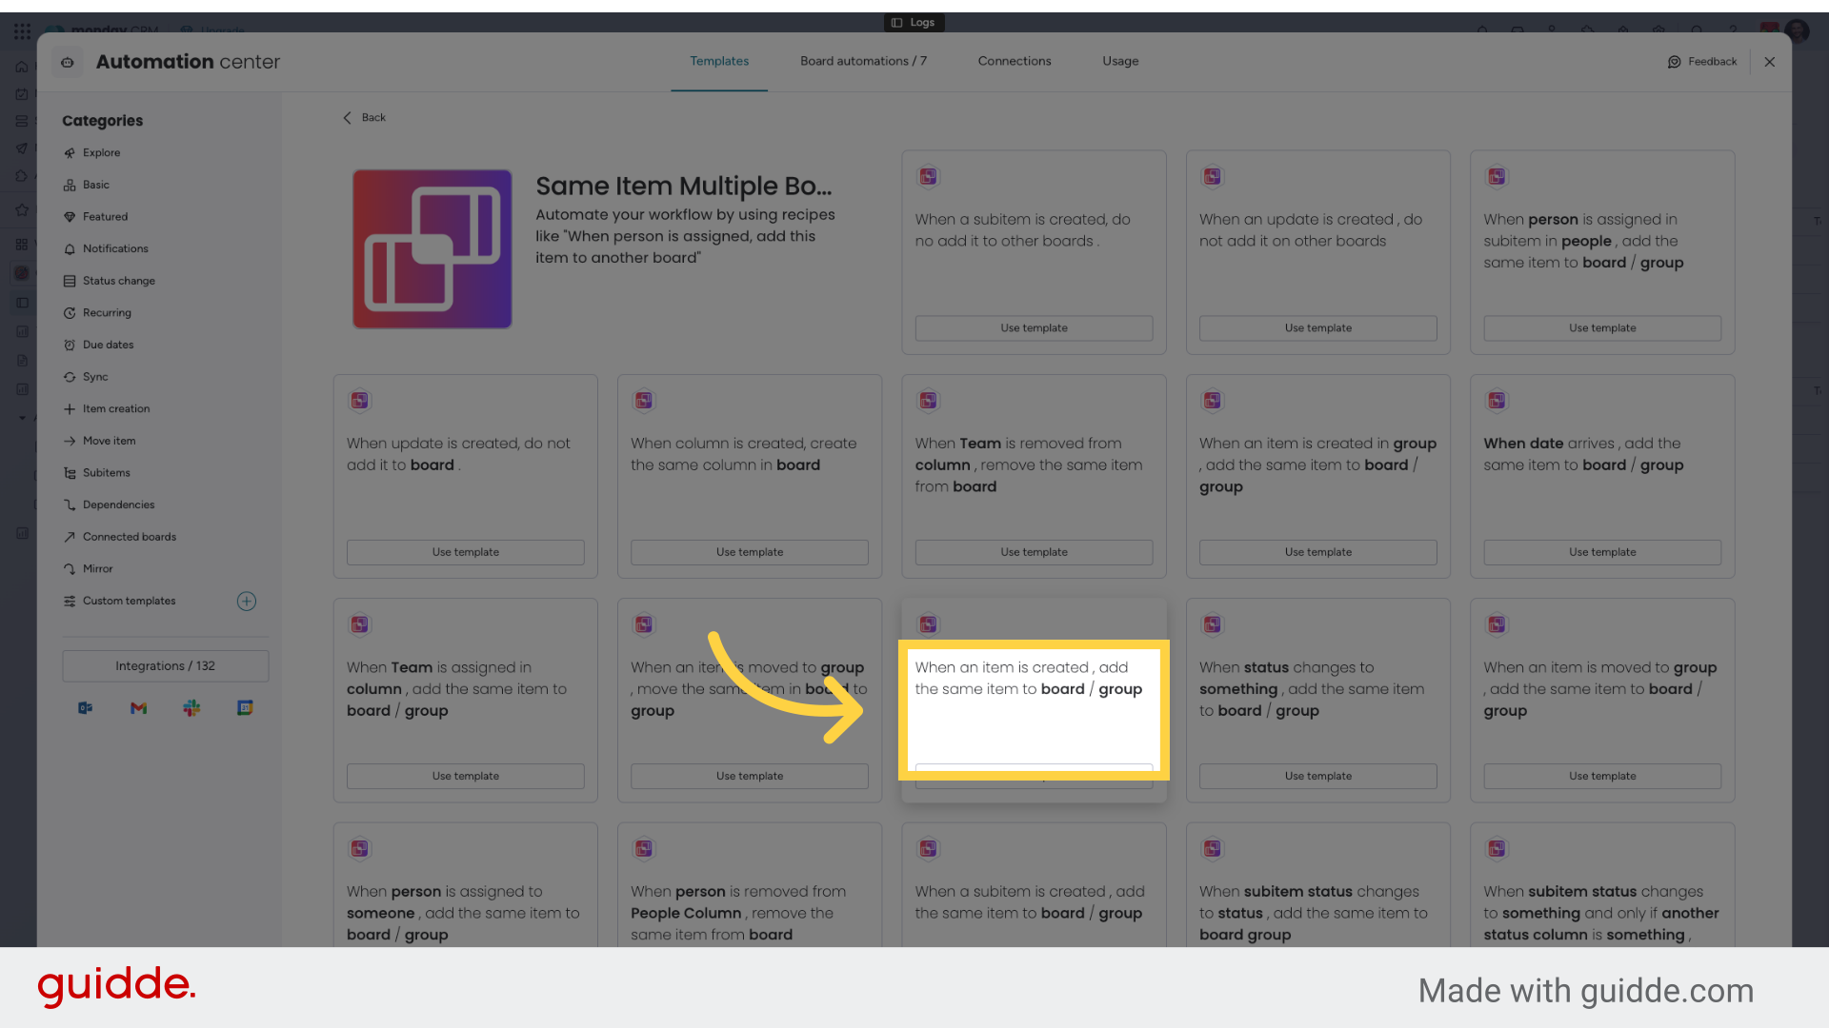Image resolution: width=1829 pixels, height=1028 pixels.
Task: Open the Integrations / 132 button
Action: tap(166, 666)
